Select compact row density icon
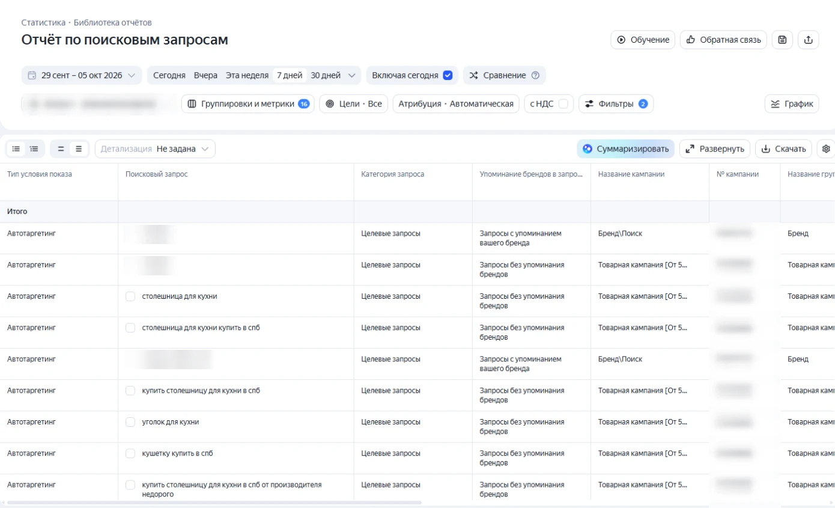This screenshot has height=508, width=835. click(61, 148)
